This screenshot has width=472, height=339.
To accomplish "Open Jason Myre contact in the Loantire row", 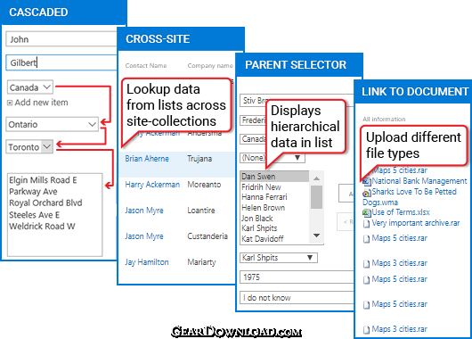I will 144,211.
